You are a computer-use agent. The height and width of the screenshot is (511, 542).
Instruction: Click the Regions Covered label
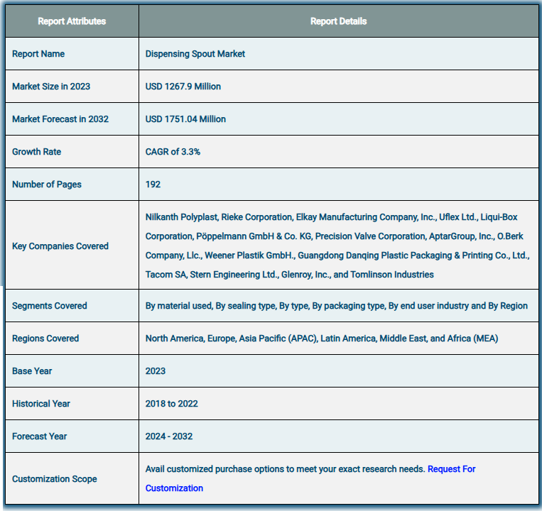(45, 339)
